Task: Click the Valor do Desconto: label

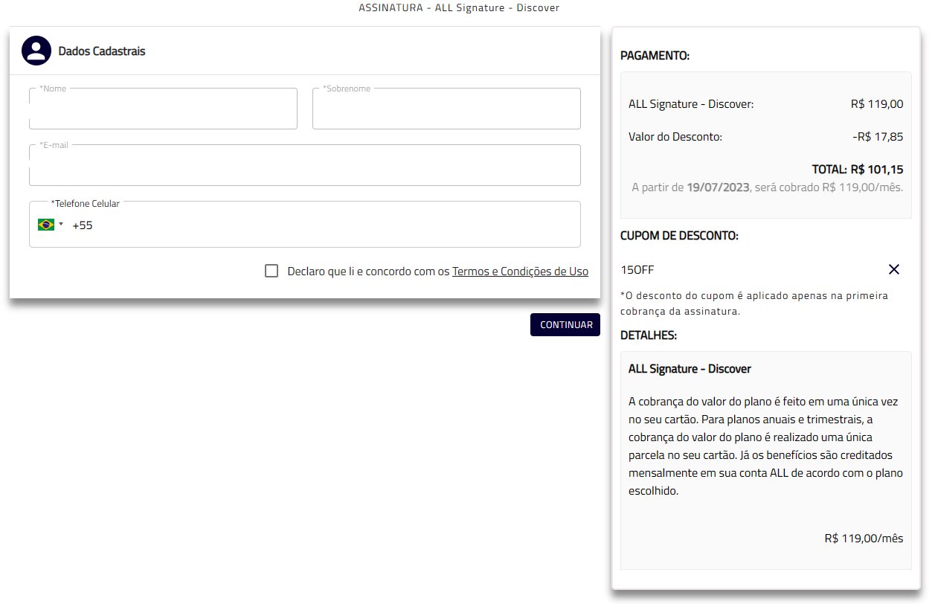Action: pyautogui.click(x=675, y=137)
